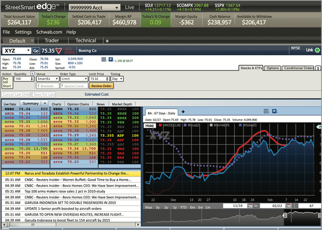The image size is (322, 230).
Task: Open the Charts tab
Action: (56, 104)
